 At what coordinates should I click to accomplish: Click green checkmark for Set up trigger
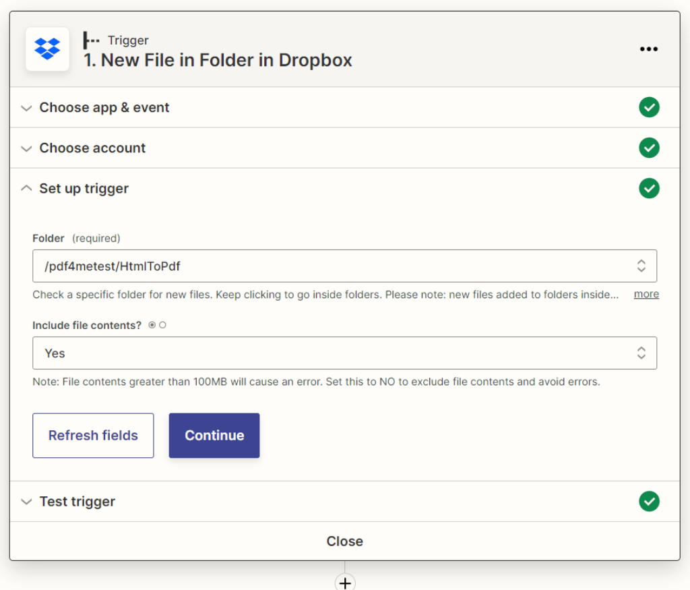tap(649, 188)
